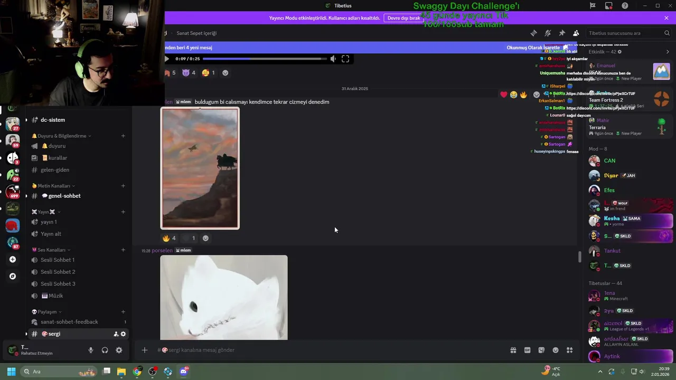Viewport: 676px width, 380px height.
Task: Open pinned messages pin icon
Action: [562, 33]
